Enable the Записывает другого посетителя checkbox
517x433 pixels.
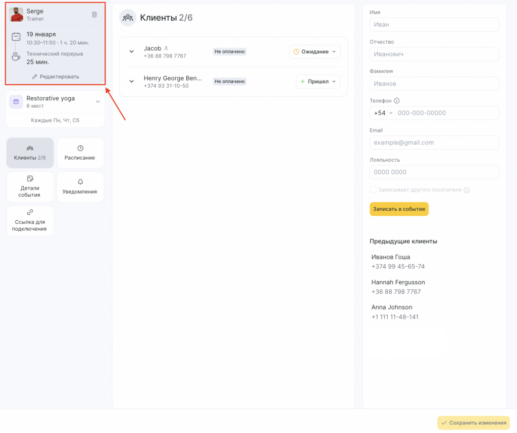(373, 190)
